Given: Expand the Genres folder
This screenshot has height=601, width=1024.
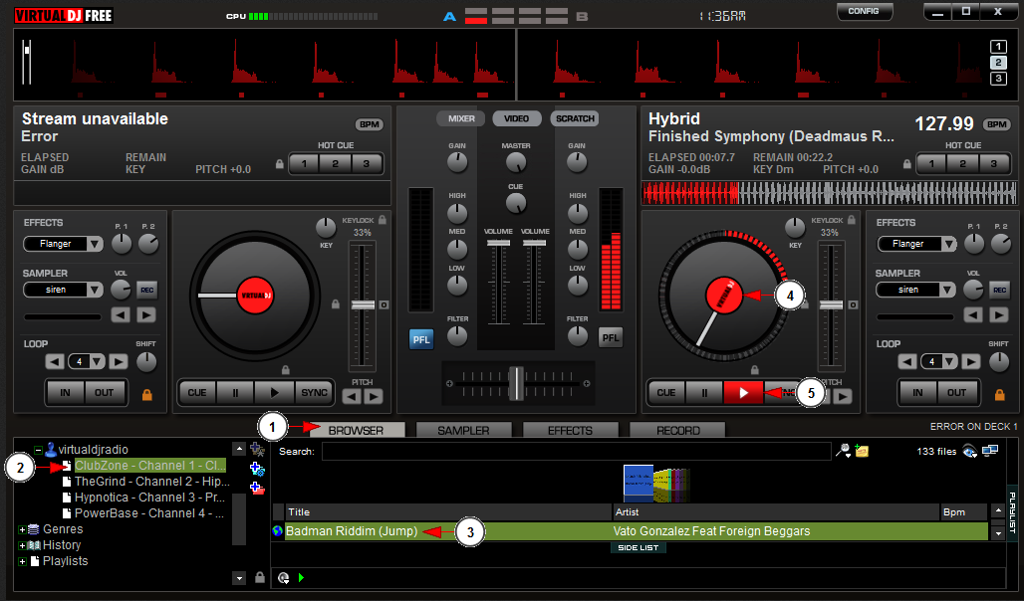Looking at the screenshot, I should point(22,530).
